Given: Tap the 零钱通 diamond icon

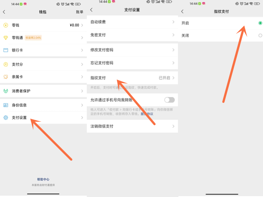Looking at the screenshot, I should pyautogui.click(x=6, y=38).
